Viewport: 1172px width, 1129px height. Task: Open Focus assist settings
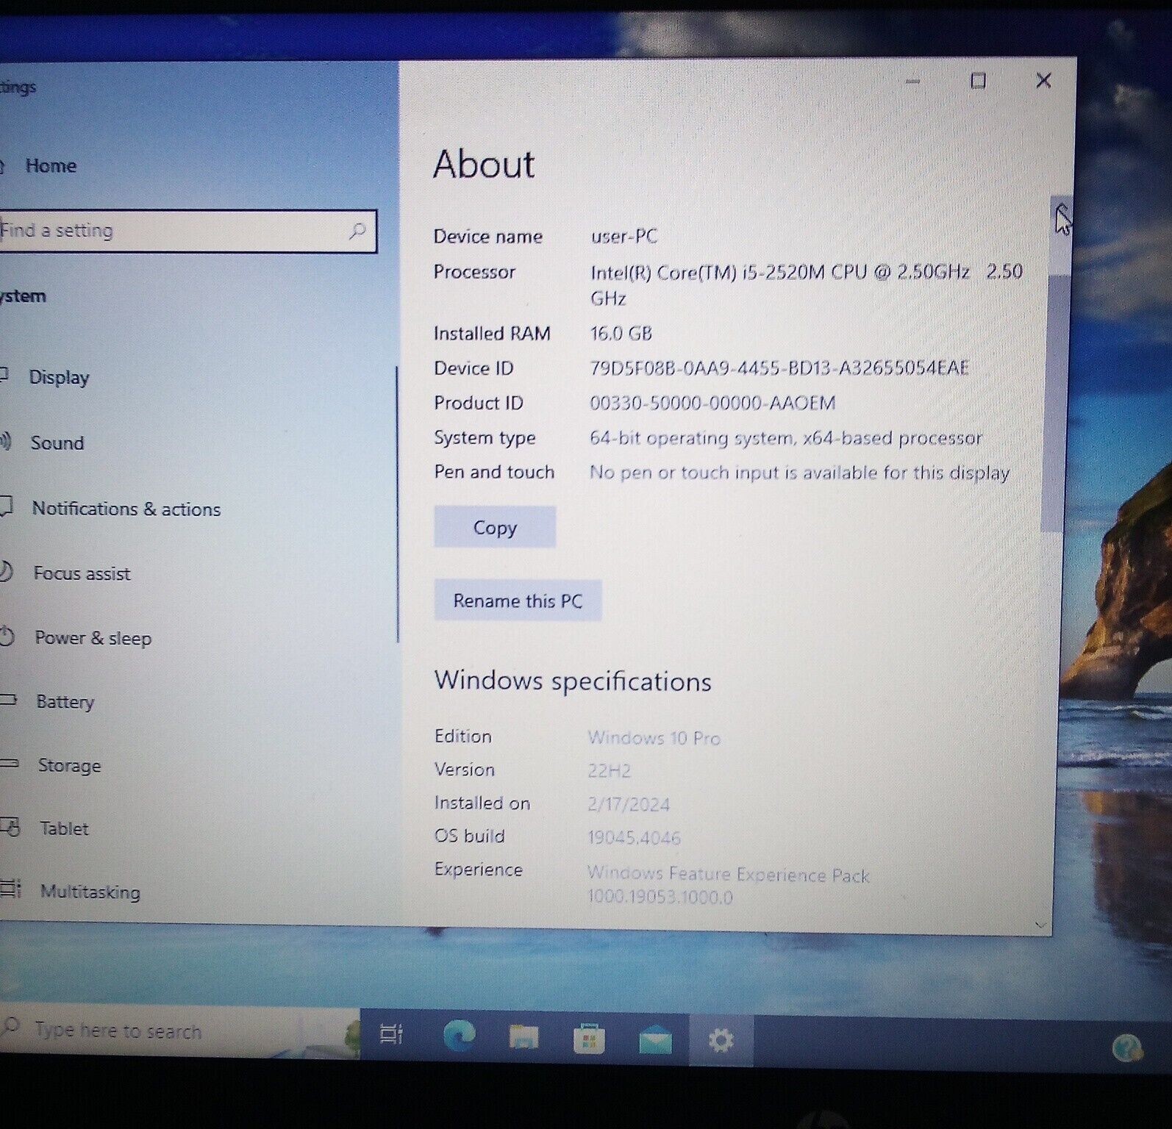coord(82,573)
